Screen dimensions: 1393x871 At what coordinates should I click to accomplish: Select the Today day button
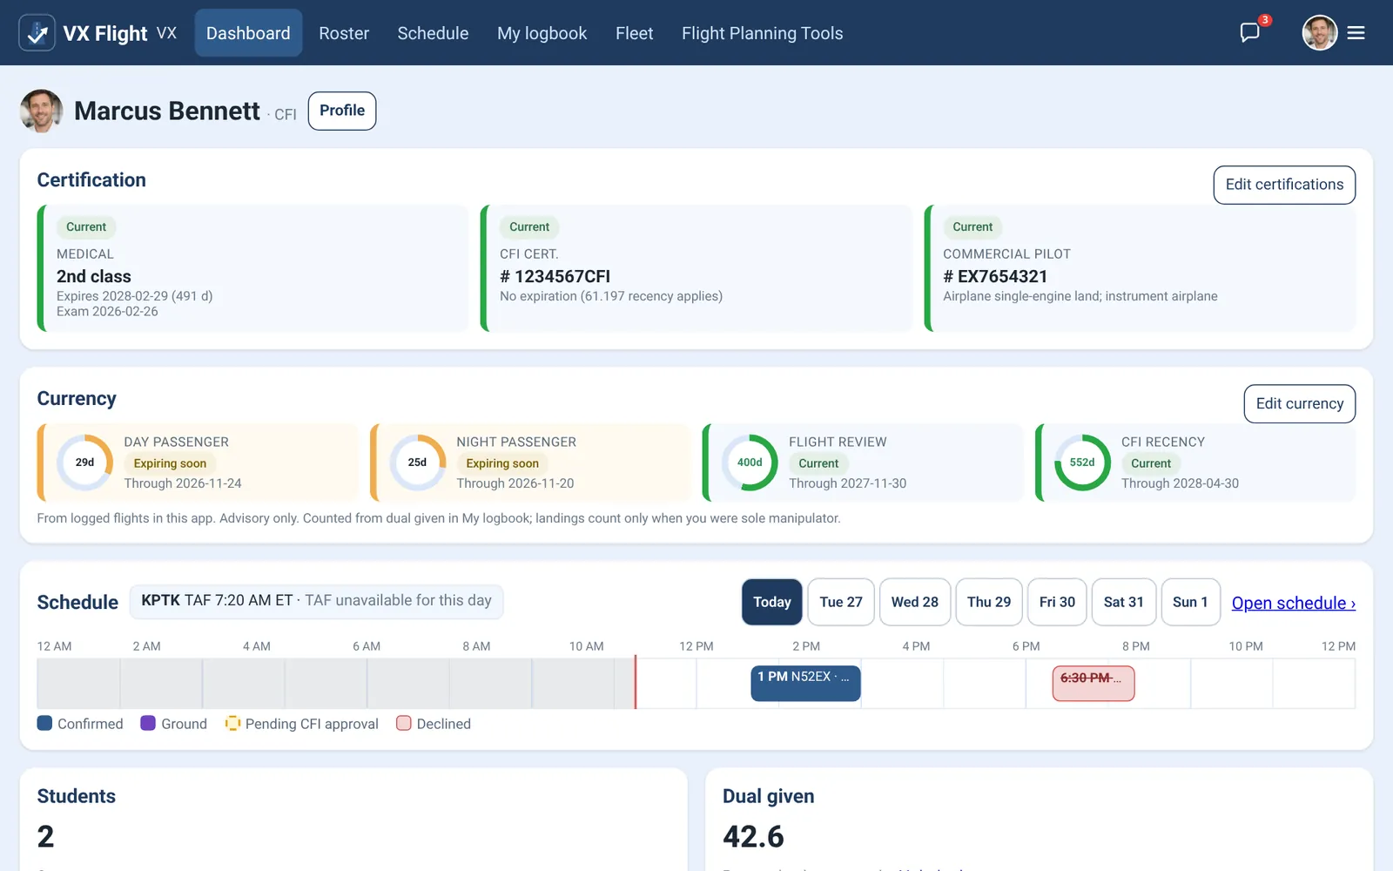772,602
